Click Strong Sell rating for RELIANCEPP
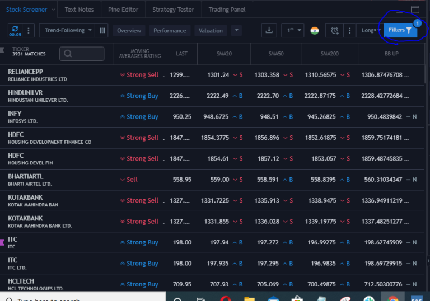 pos(139,75)
